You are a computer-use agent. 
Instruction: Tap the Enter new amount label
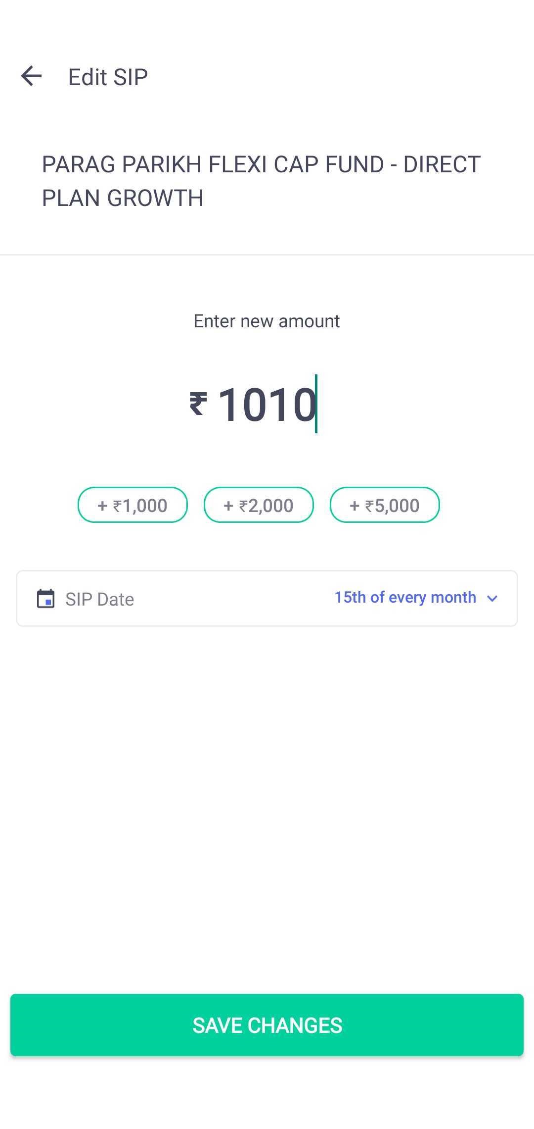pos(266,320)
